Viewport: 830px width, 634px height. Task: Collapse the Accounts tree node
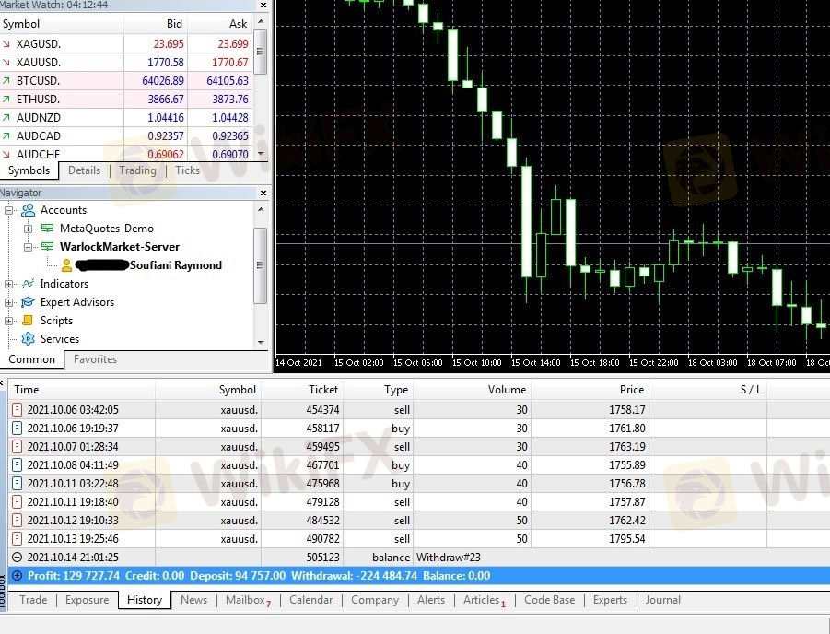click(9, 210)
